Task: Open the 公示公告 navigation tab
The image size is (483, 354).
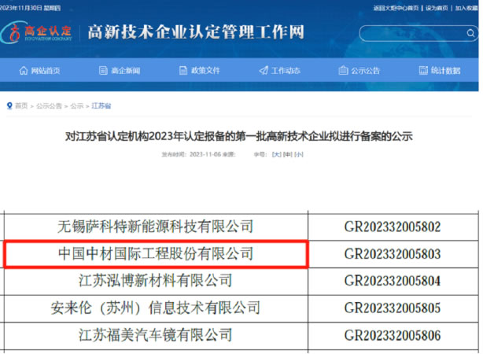Action: [365, 71]
